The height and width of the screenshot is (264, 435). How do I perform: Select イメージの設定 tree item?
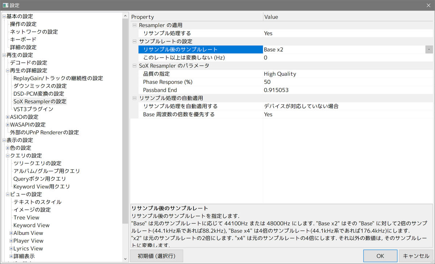32,210
